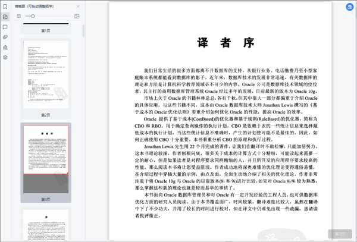
Task: Open the comments panel icon
Action: coord(5,27)
